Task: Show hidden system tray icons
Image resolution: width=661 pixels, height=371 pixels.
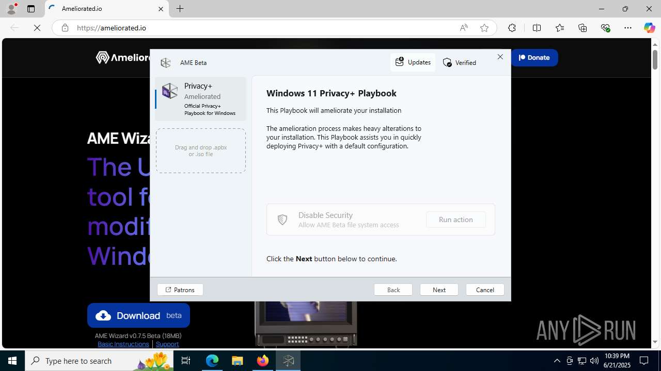Action: click(x=557, y=361)
